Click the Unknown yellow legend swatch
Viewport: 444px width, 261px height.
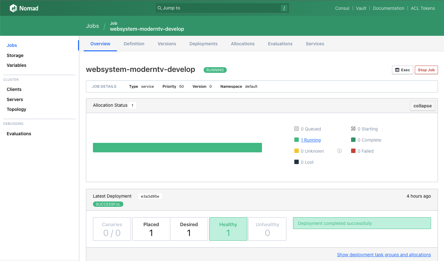click(x=297, y=151)
